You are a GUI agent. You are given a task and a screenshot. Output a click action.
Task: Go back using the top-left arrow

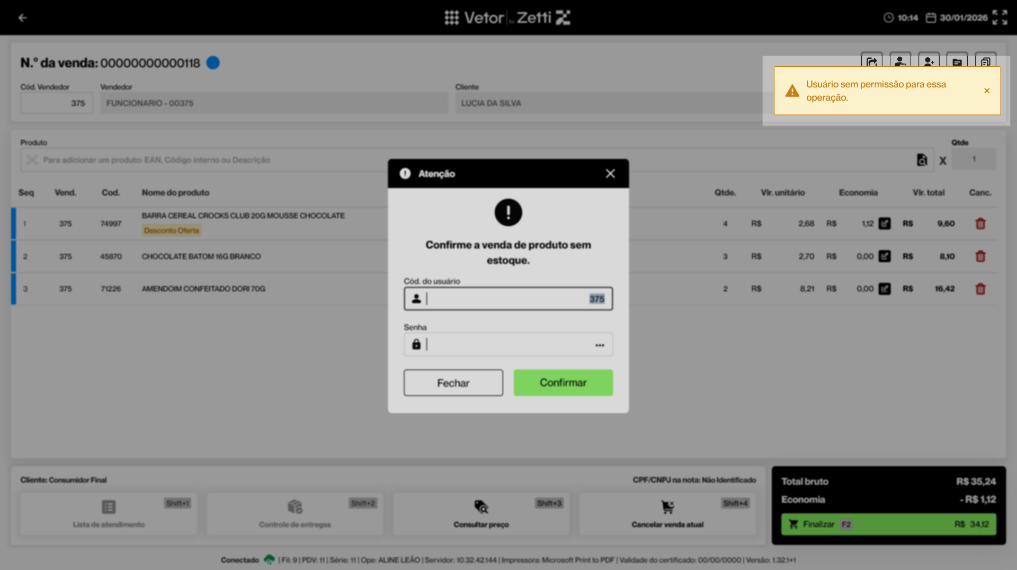tap(22, 17)
